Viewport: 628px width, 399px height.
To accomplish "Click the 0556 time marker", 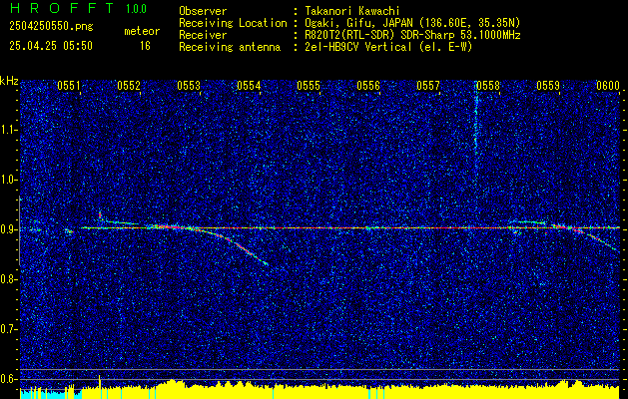I will point(368,86).
